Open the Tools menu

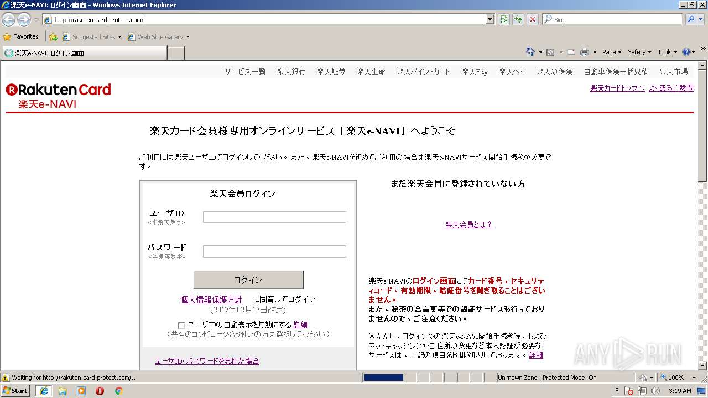pyautogui.click(x=667, y=52)
